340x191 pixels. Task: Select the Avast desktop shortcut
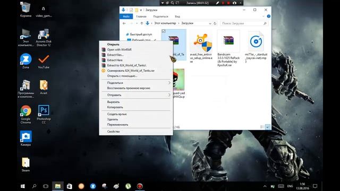(44, 87)
